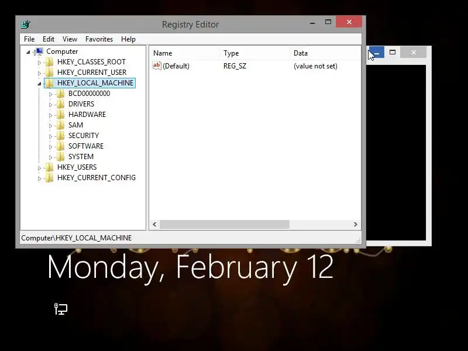
Task: Click the HKEY_USERS folder icon
Action: tap(50, 167)
